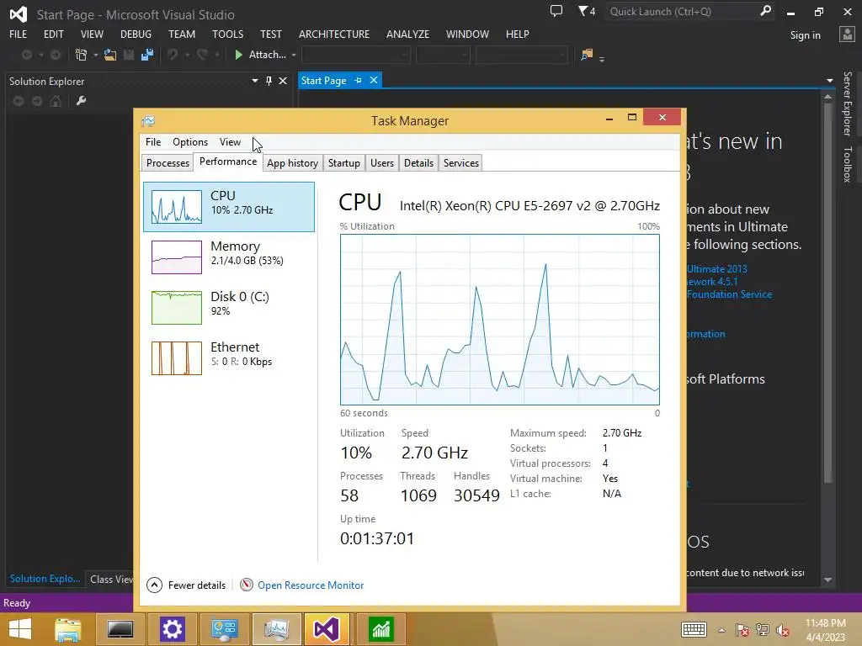Show hidden tray icons arrow
Viewport: 862px width, 646px height.
click(x=721, y=630)
